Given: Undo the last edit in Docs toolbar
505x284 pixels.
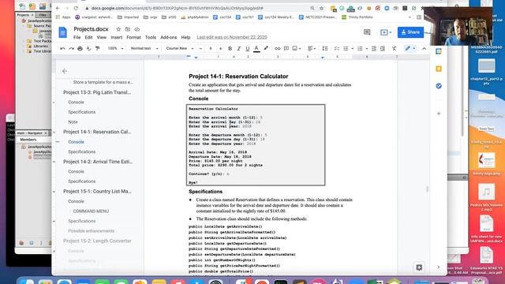Looking at the screenshot, I should (62, 48).
